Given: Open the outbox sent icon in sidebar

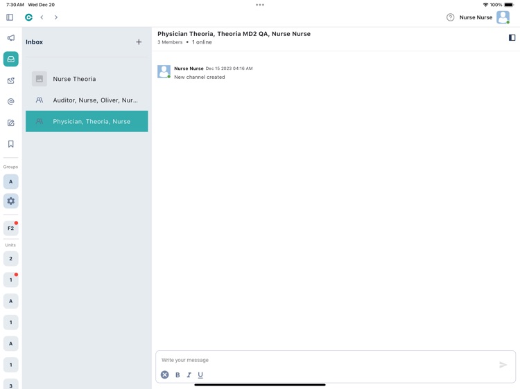Looking at the screenshot, I should pos(11,80).
